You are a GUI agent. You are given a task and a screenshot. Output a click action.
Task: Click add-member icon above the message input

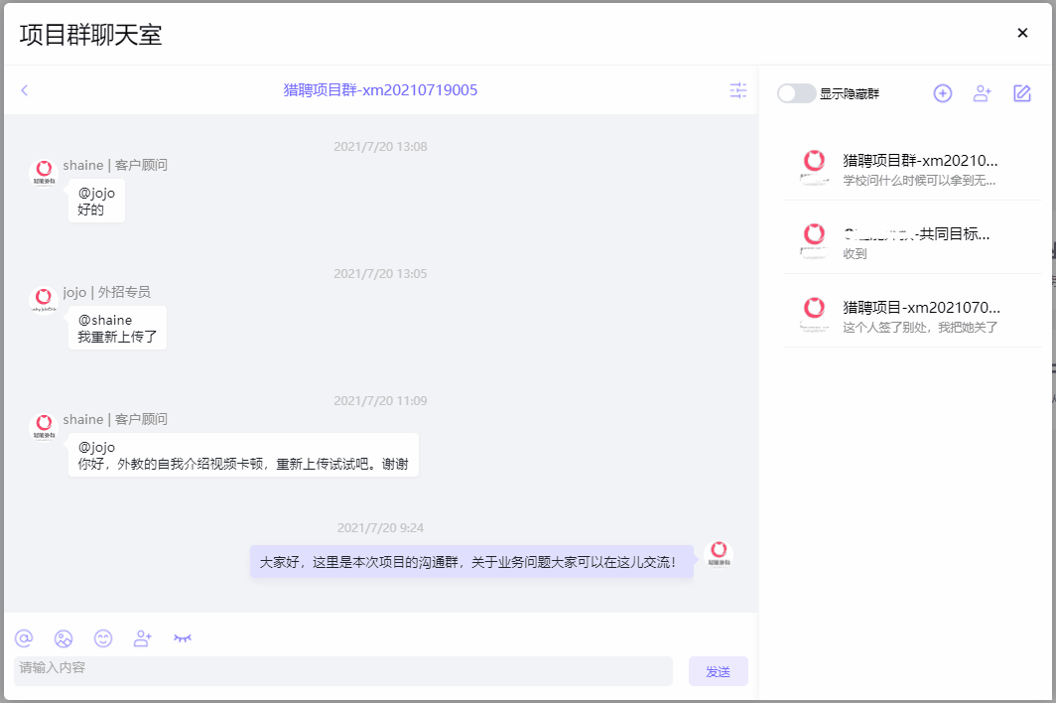pos(143,638)
